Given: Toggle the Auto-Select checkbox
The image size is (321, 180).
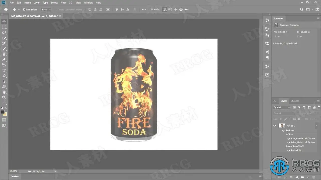Looking at the screenshot, I should (24, 9).
